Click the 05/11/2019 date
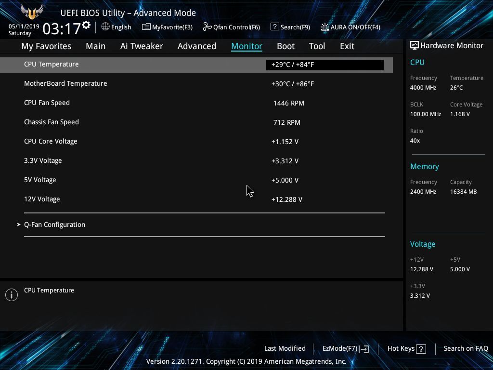493x370 pixels. tap(24, 26)
